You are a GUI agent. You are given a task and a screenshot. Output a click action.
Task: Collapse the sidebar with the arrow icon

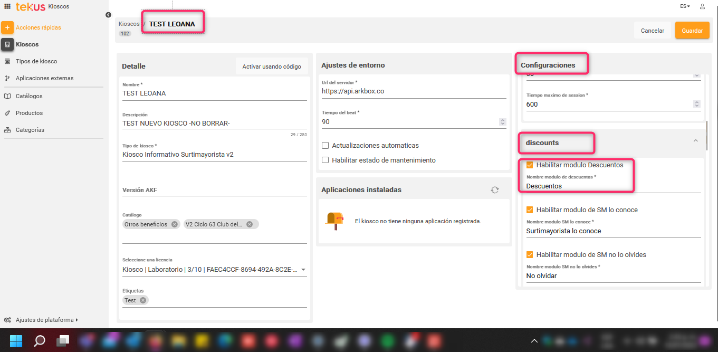point(108,15)
